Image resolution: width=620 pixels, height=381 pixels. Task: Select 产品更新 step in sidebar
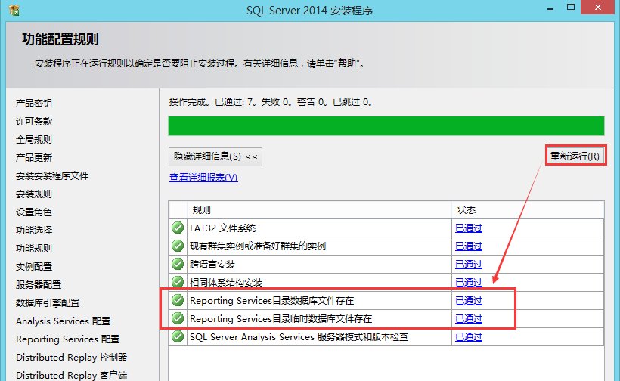pos(34,158)
